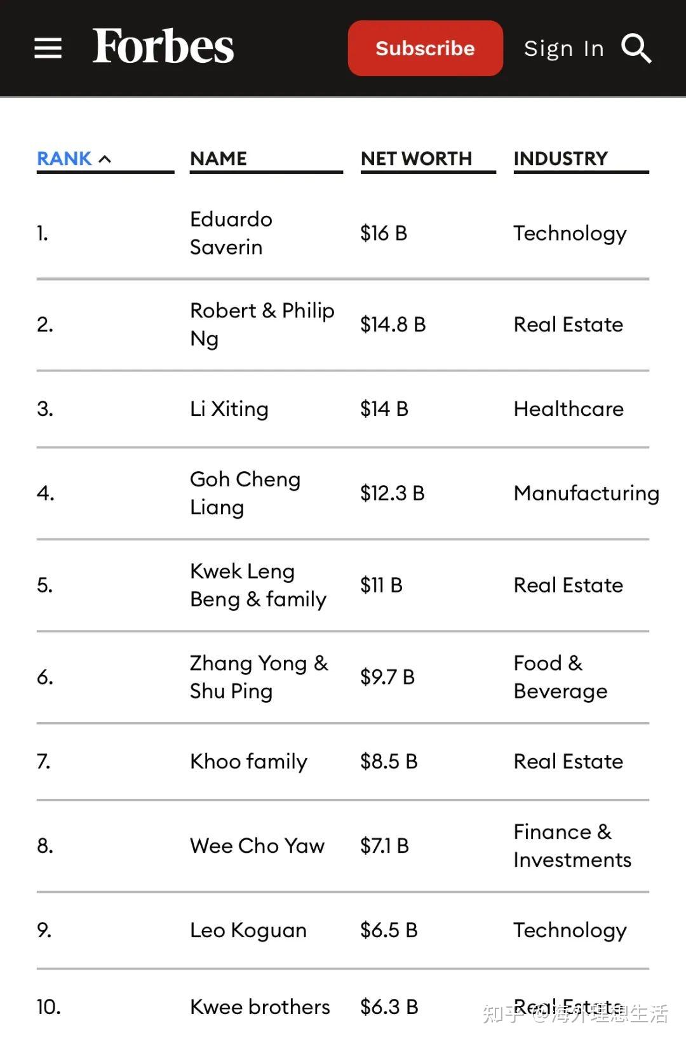The width and height of the screenshot is (686, 1042).
Task: Select the Robert & Philip Ng entry
Action: coord(262,324)
